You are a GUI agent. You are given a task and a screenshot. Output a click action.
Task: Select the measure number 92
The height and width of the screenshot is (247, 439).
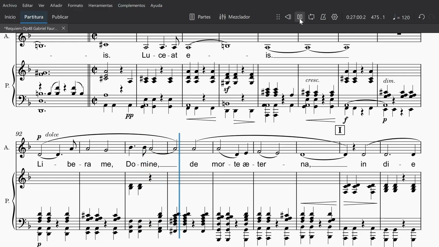[x=19, y=134]
